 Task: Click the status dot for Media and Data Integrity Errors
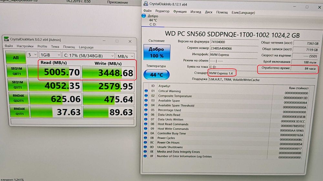click(x=145, y=151)
